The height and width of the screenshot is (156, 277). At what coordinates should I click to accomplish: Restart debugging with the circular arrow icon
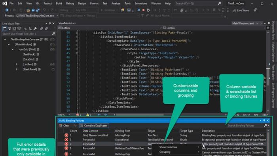click(148, 10)
